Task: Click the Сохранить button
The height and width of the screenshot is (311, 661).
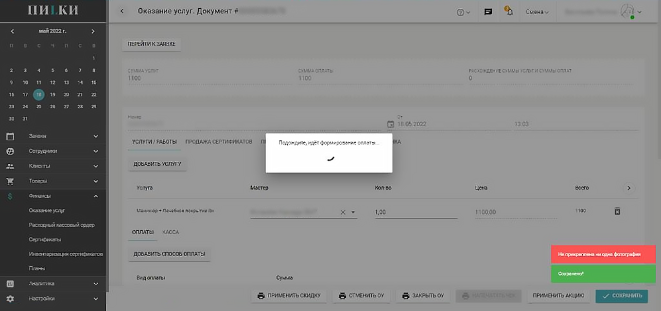Action: click(622, 295)
